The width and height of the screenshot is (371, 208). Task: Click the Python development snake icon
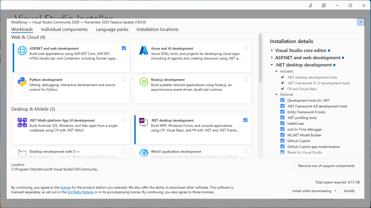point(22,82)
